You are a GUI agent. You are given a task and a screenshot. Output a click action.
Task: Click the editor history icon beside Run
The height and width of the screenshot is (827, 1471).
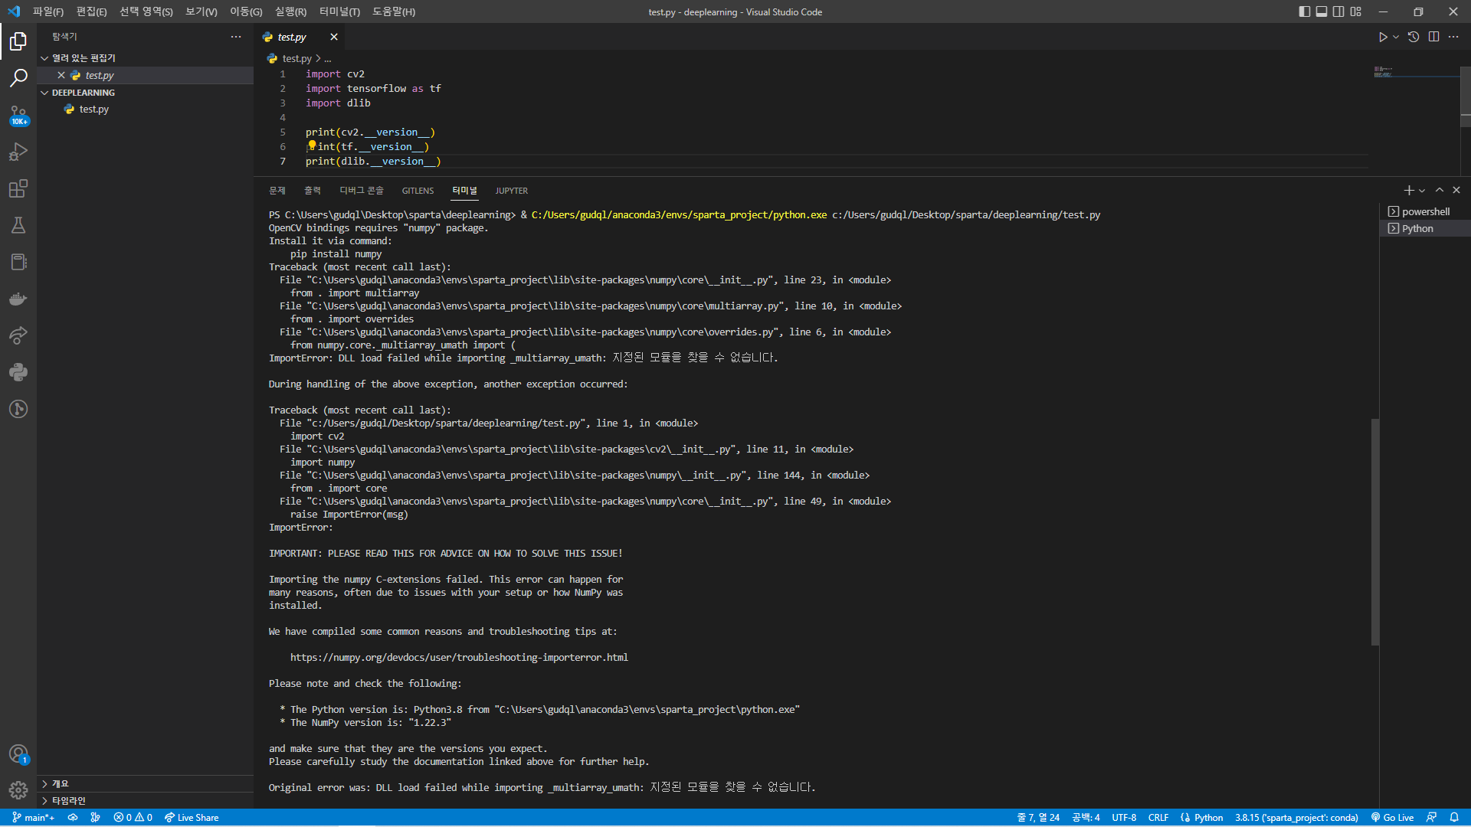point(1414,37)
